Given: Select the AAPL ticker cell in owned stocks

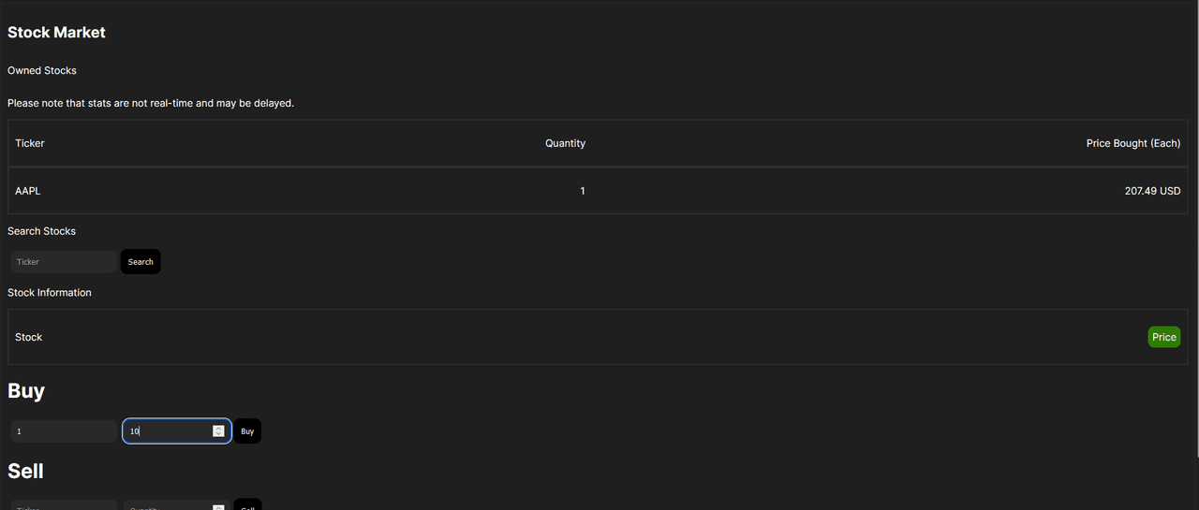Looking at the screenshot, I should 28,191.
